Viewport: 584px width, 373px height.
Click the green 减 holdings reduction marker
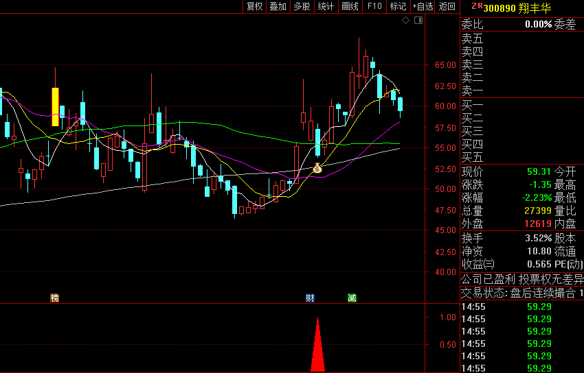pos(352,298)
